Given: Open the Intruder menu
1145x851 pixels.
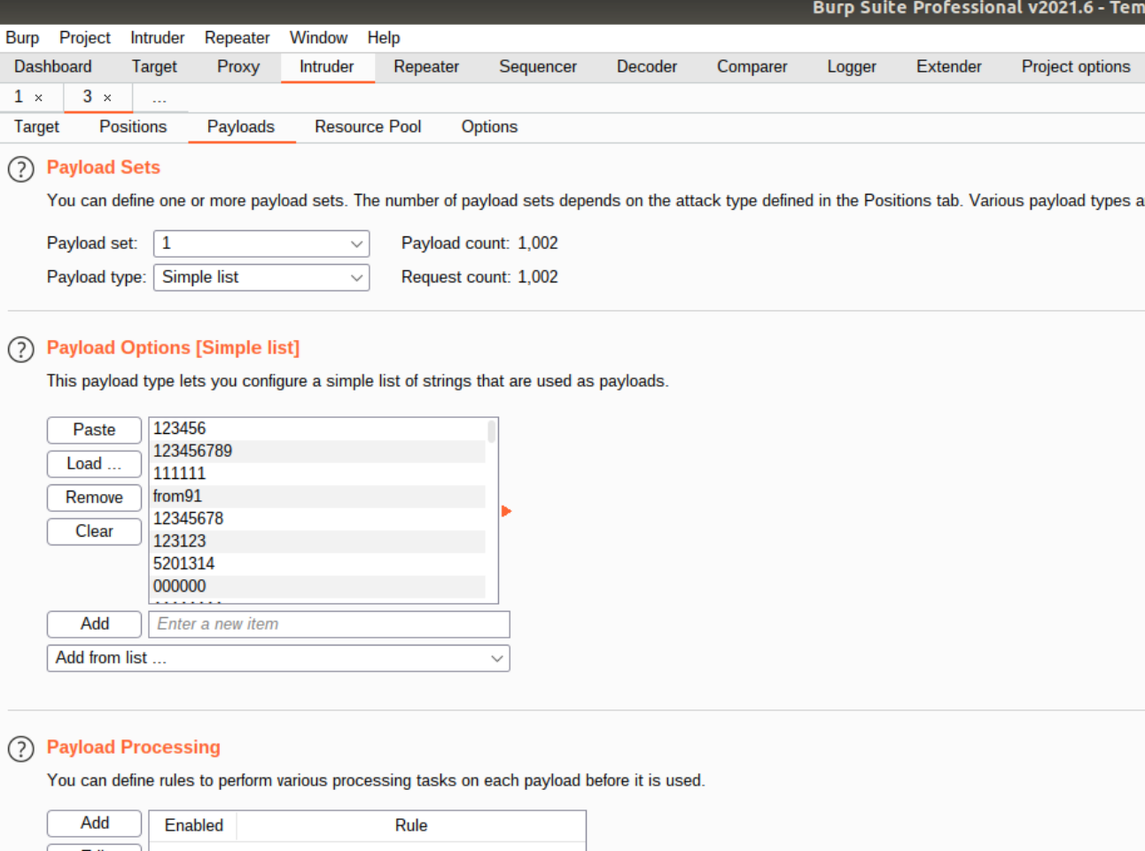Looking at the screenshot, I should click(x=158, y=38).
